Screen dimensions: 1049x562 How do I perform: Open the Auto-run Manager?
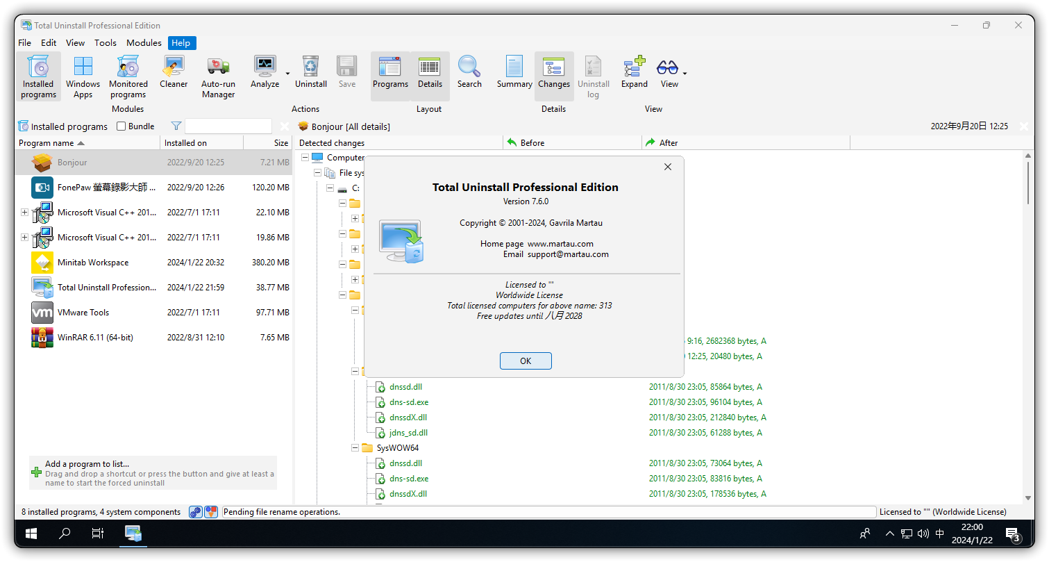[x=218, y=76]
